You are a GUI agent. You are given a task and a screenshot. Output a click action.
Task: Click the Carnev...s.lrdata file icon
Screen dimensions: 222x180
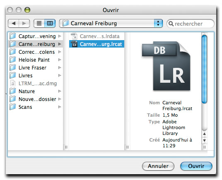pyautogui.click(x=74, y=36)
